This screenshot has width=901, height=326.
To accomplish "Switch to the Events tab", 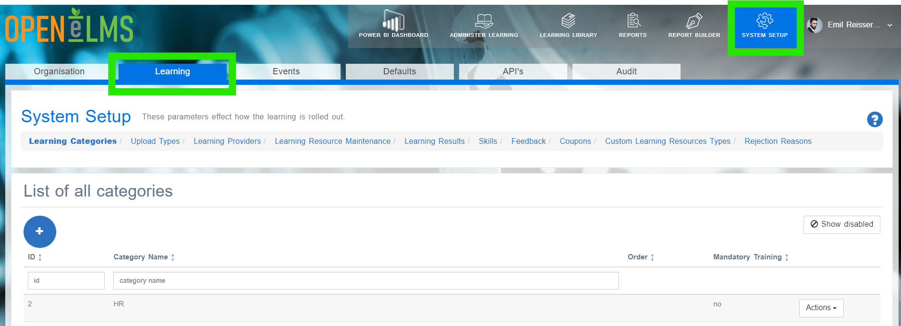I will click(x=286, y=71).
